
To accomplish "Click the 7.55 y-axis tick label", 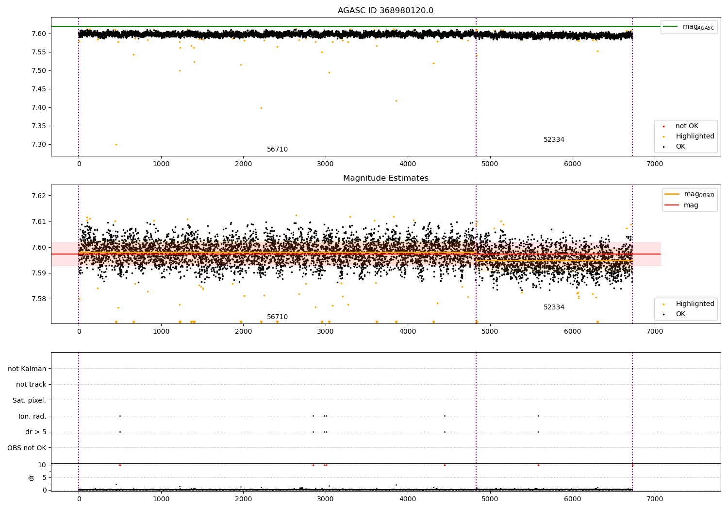I will pyautogui.click(x=38, y=52).
